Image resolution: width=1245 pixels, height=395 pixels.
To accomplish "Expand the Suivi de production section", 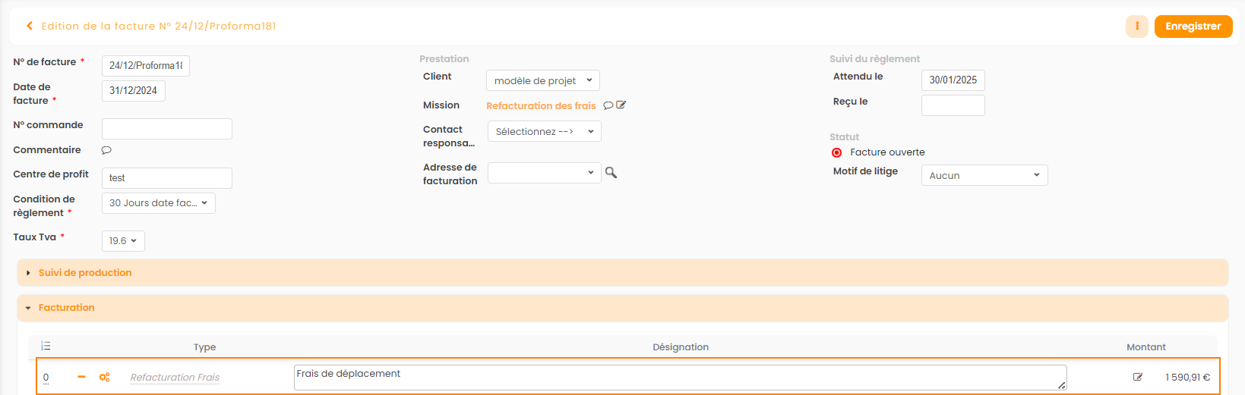I will 85,273.
